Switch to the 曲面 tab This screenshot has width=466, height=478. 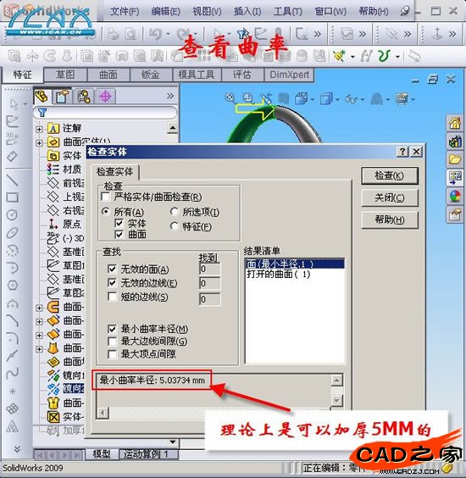pos(108,75)
